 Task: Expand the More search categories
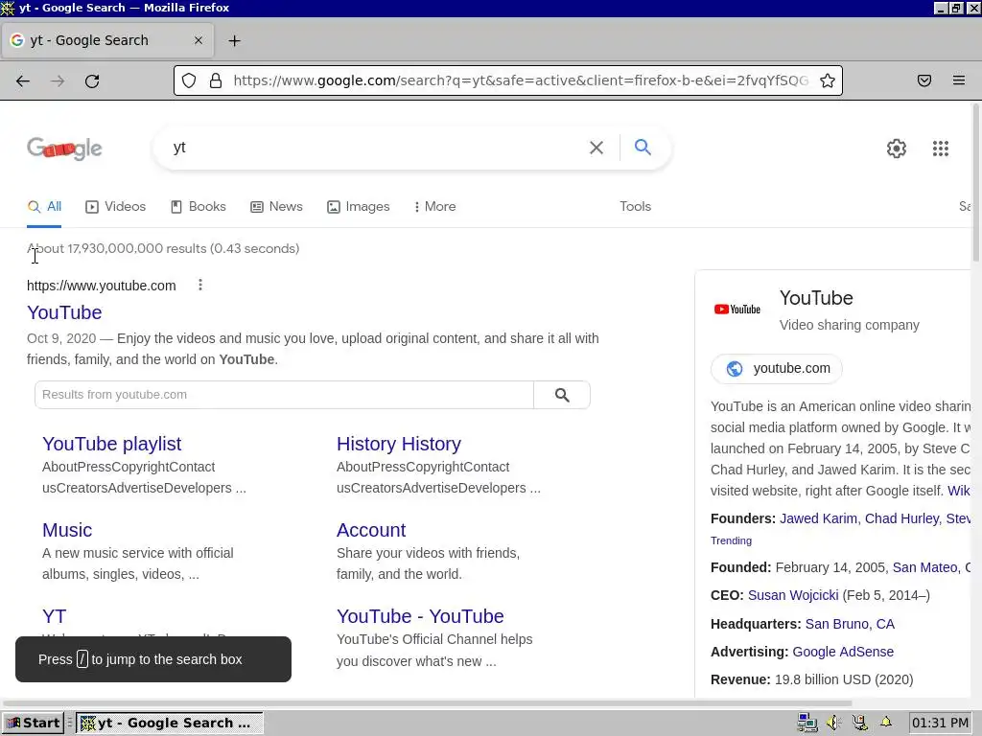[x=435, y=207]
